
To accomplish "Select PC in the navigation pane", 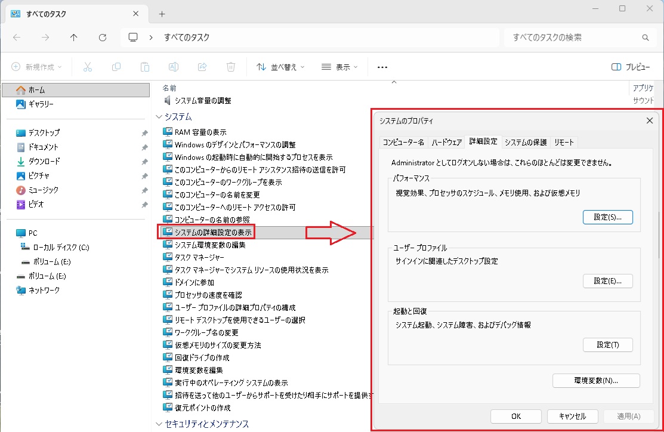I will [33, 233].
